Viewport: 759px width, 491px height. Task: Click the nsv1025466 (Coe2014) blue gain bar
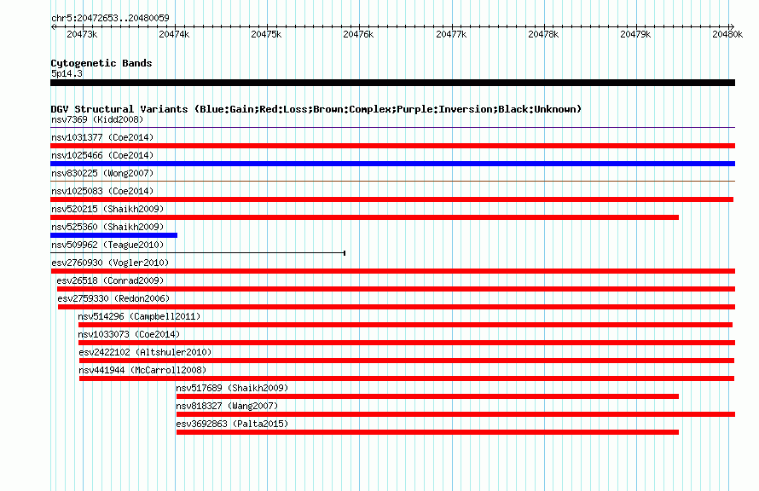click(x=392, y=164)
